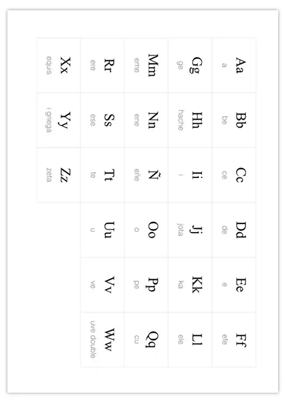Select the Tt card labeled te
The width and height of the screenshot is (285, 403).
(x=102, y=175)
